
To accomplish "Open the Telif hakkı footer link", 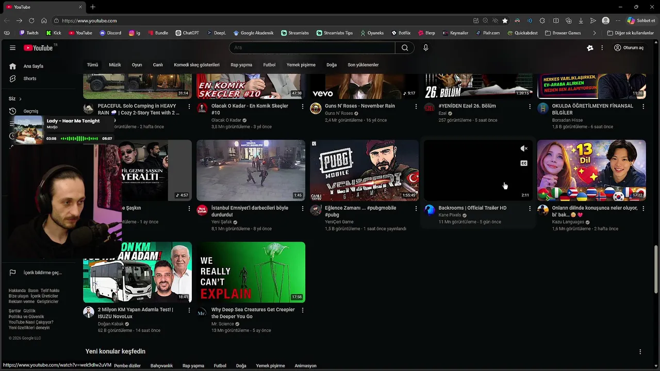I will pos(50,291).
